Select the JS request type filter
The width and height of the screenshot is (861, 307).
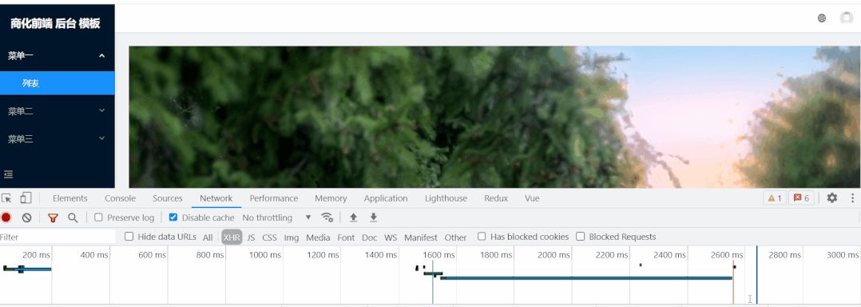[251, 237]
